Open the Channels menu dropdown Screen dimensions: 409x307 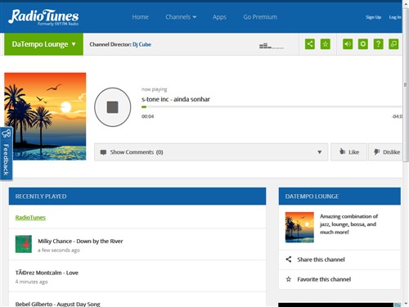[181, 17]
